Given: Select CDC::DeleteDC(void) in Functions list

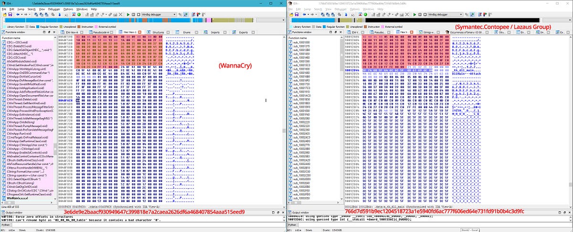Looking at the screenshot, I should (x=28, y=46).
